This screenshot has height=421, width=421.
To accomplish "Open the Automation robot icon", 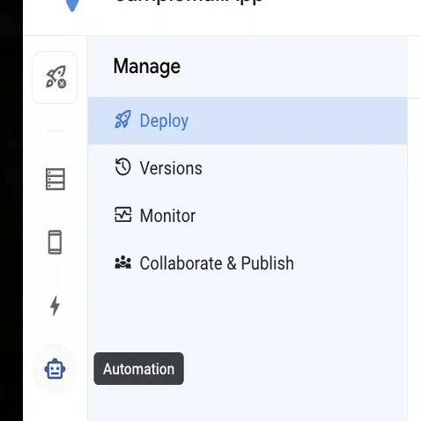I will 55,369.
